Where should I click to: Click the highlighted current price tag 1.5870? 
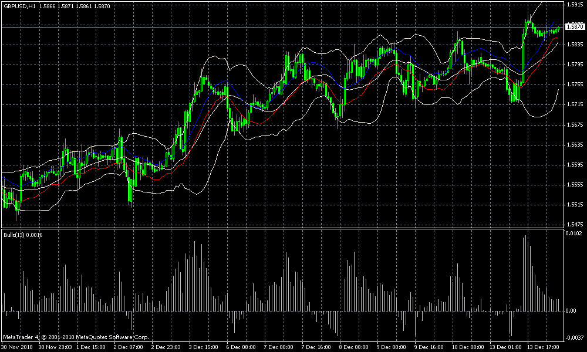pos(575,27)
